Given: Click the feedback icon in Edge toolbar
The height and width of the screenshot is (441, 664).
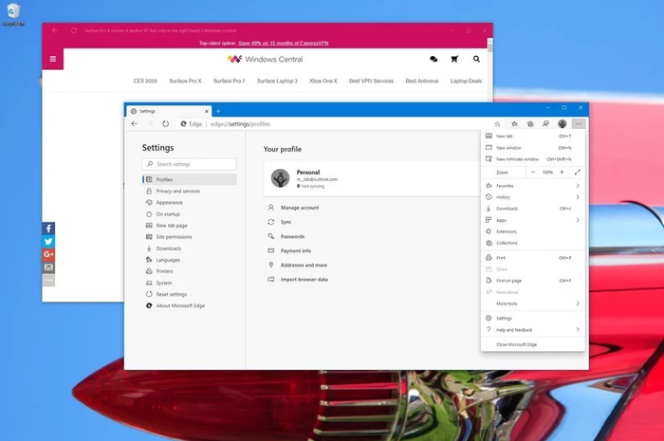Looking at the screenshot, I should pyautogui.click(x=546, y=123).
